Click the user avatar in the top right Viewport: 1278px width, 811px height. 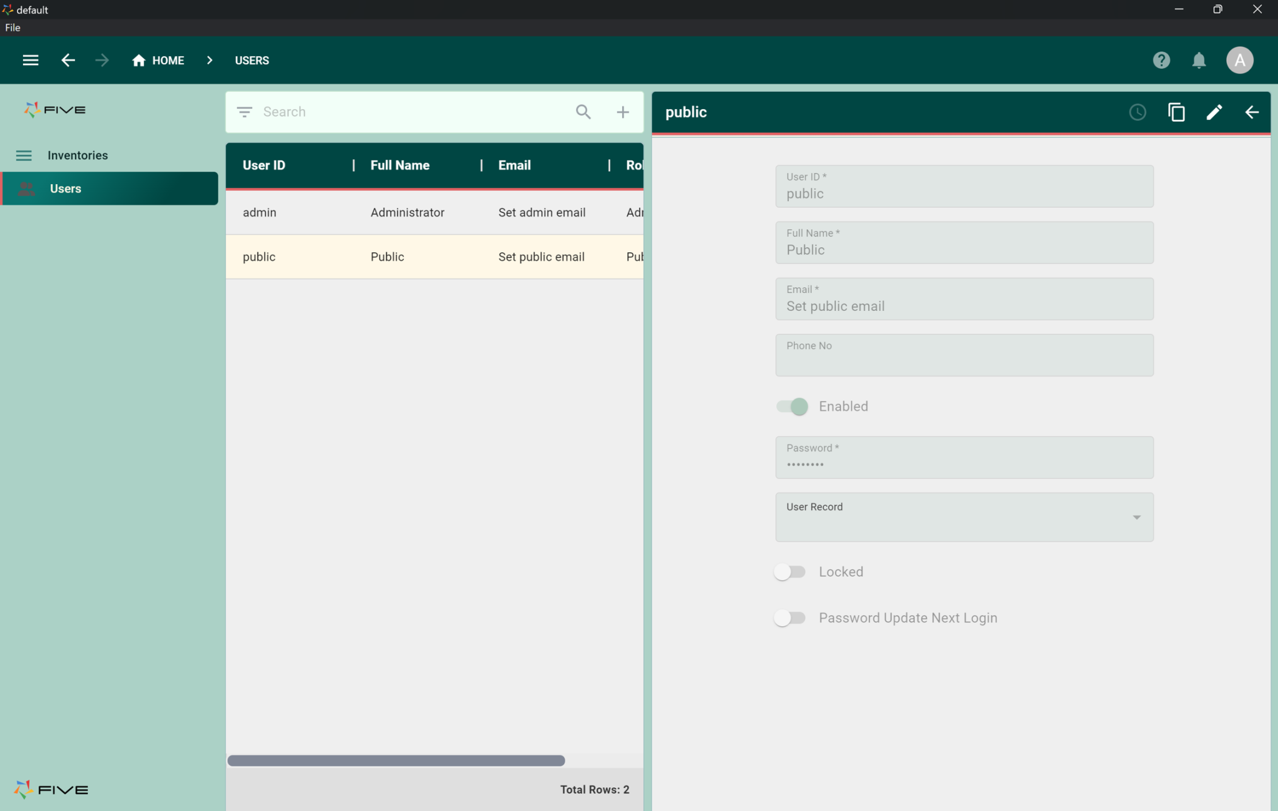pos(1239,60)
